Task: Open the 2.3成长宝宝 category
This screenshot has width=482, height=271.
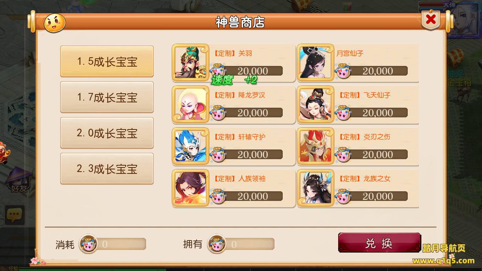Action: click(107, 169)
